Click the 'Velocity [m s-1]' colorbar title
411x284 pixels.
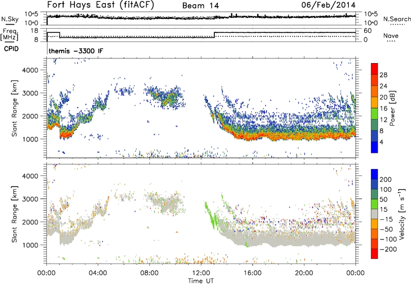click(402, 214)
